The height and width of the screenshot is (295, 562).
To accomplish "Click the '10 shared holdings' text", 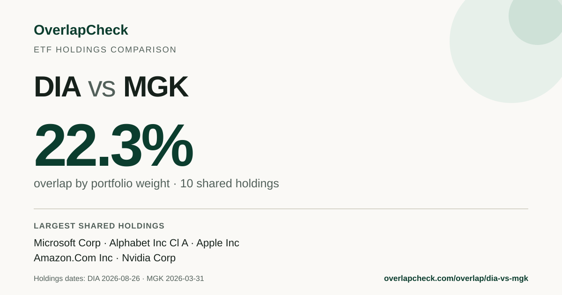I will click(x=229, y=184).
